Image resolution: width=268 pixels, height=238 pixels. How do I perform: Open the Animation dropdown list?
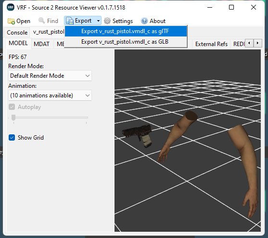pos(50,95)
